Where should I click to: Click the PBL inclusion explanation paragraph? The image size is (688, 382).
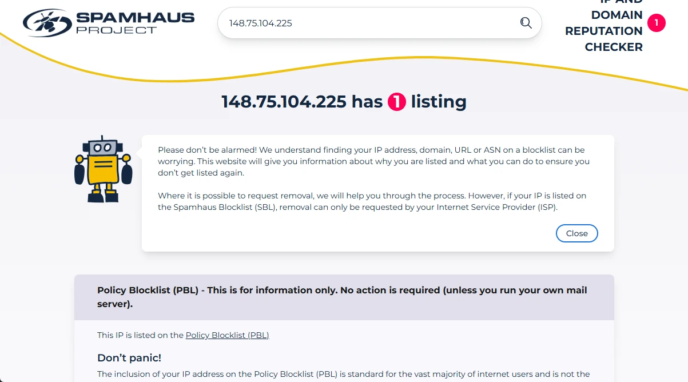(x=343, y=375)
